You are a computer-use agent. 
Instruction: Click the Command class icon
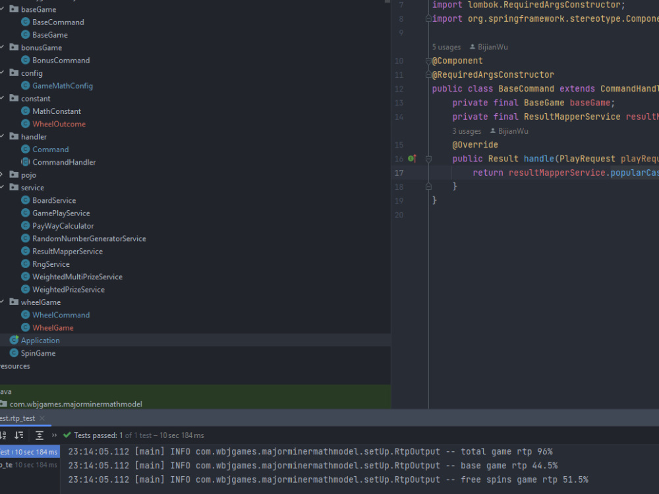pyautogui.click(x=26, y=149)
